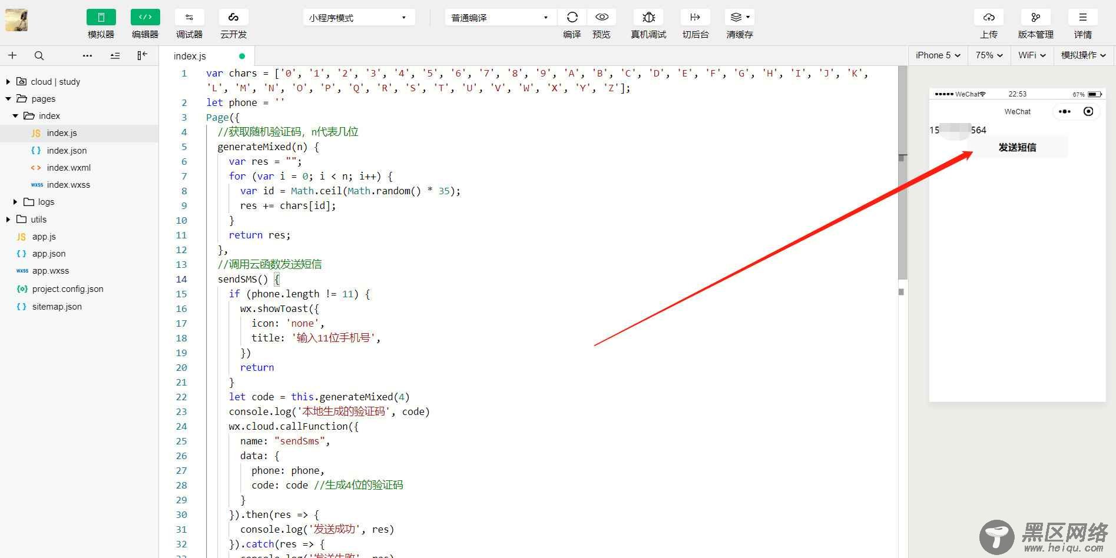Image resolution: width=1116 pixels, height=558 pixels.
Task: Open the 模拟操作 simulate actions dropdown
Action: tap(1084, 55)
